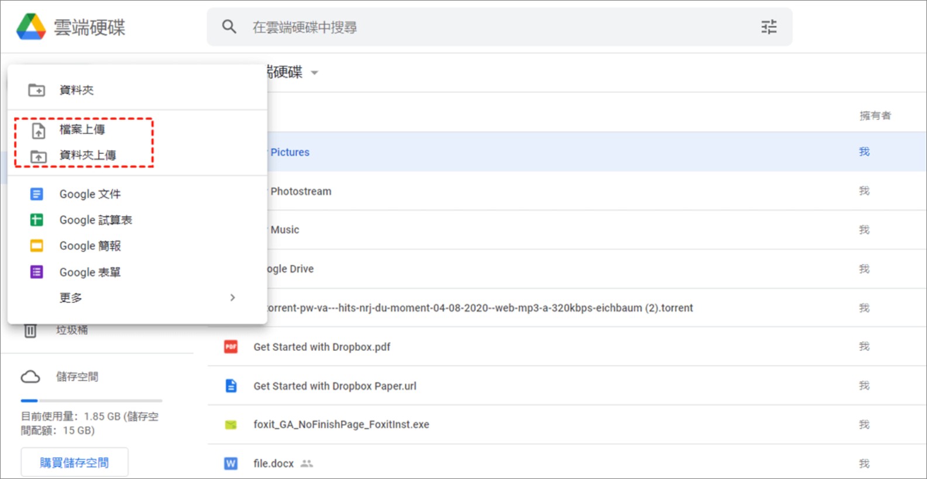Screen dimensions: 927x479
Task: Click the icon of foxit_GA_NoFinishPage_FoxitInst.exe
Action: coord(231,425)
